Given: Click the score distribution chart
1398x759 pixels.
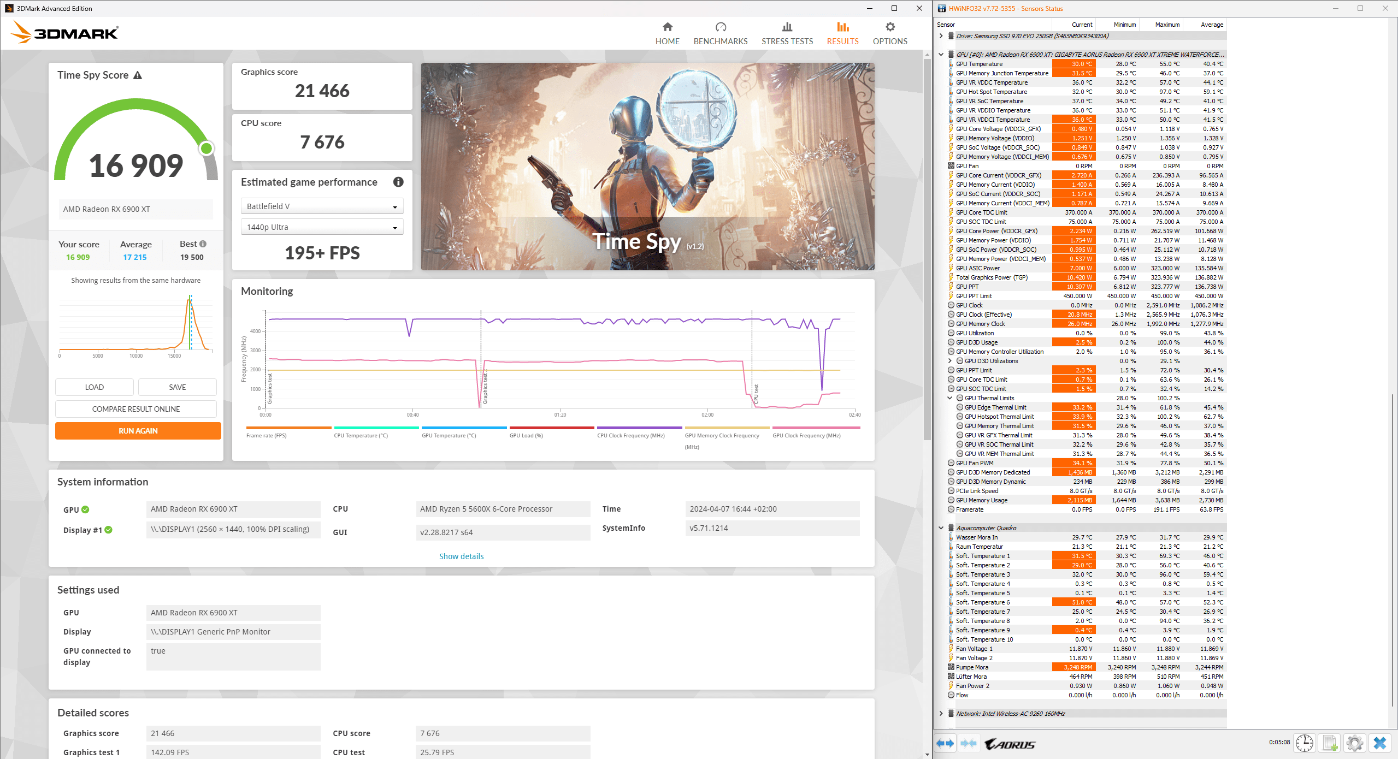Looking at the screenshot, I should (136, 325).
